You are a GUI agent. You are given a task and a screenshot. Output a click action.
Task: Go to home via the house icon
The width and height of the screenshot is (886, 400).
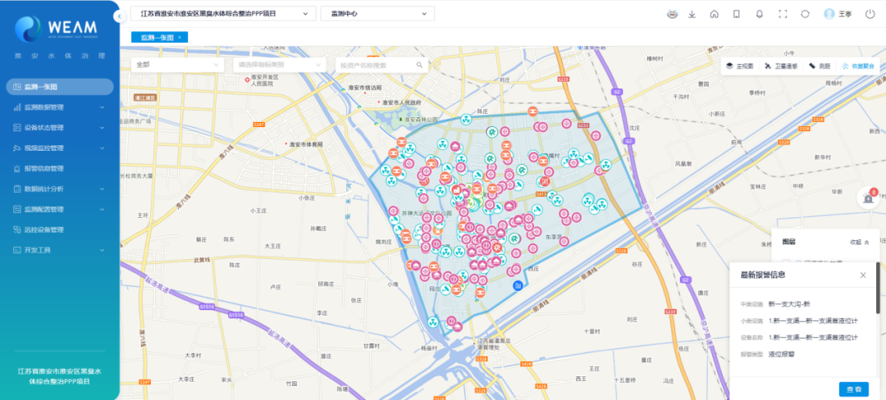(x=715, y=14)
